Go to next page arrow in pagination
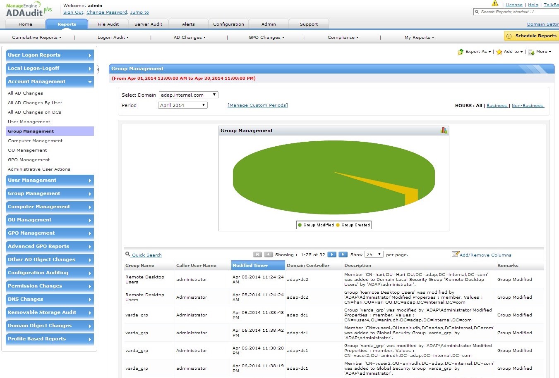This screenshot has height=378, width=559. pos(332,254)
